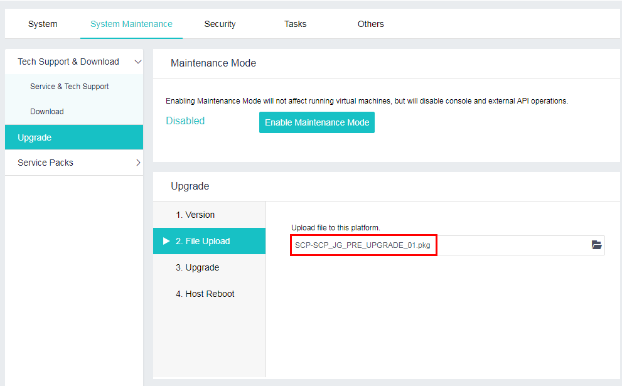Open the Security tab
This screenshot has width=622, height=386.
(x=220, y=24)
